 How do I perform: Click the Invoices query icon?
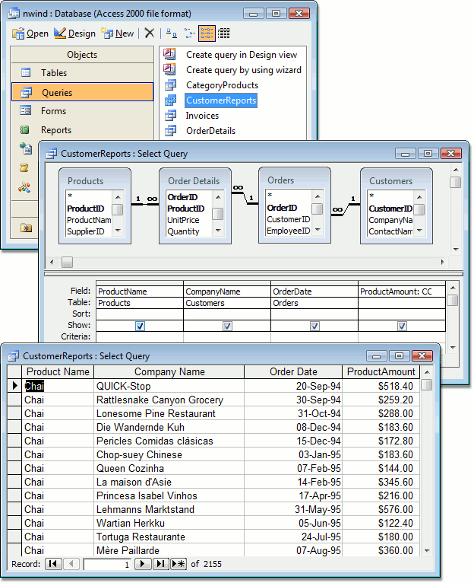click(170, 116)
